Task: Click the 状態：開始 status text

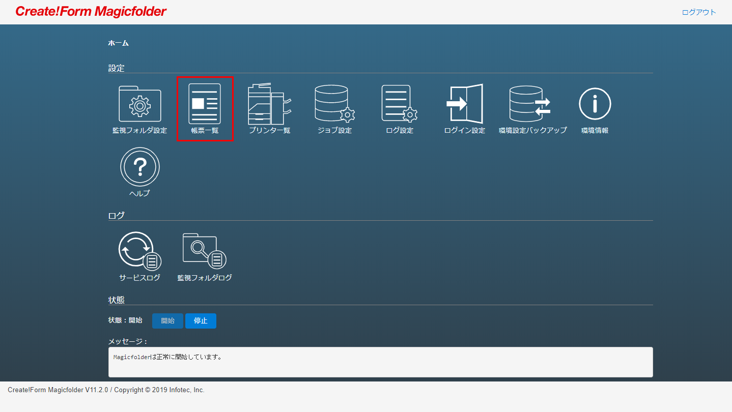Action: 125,320
